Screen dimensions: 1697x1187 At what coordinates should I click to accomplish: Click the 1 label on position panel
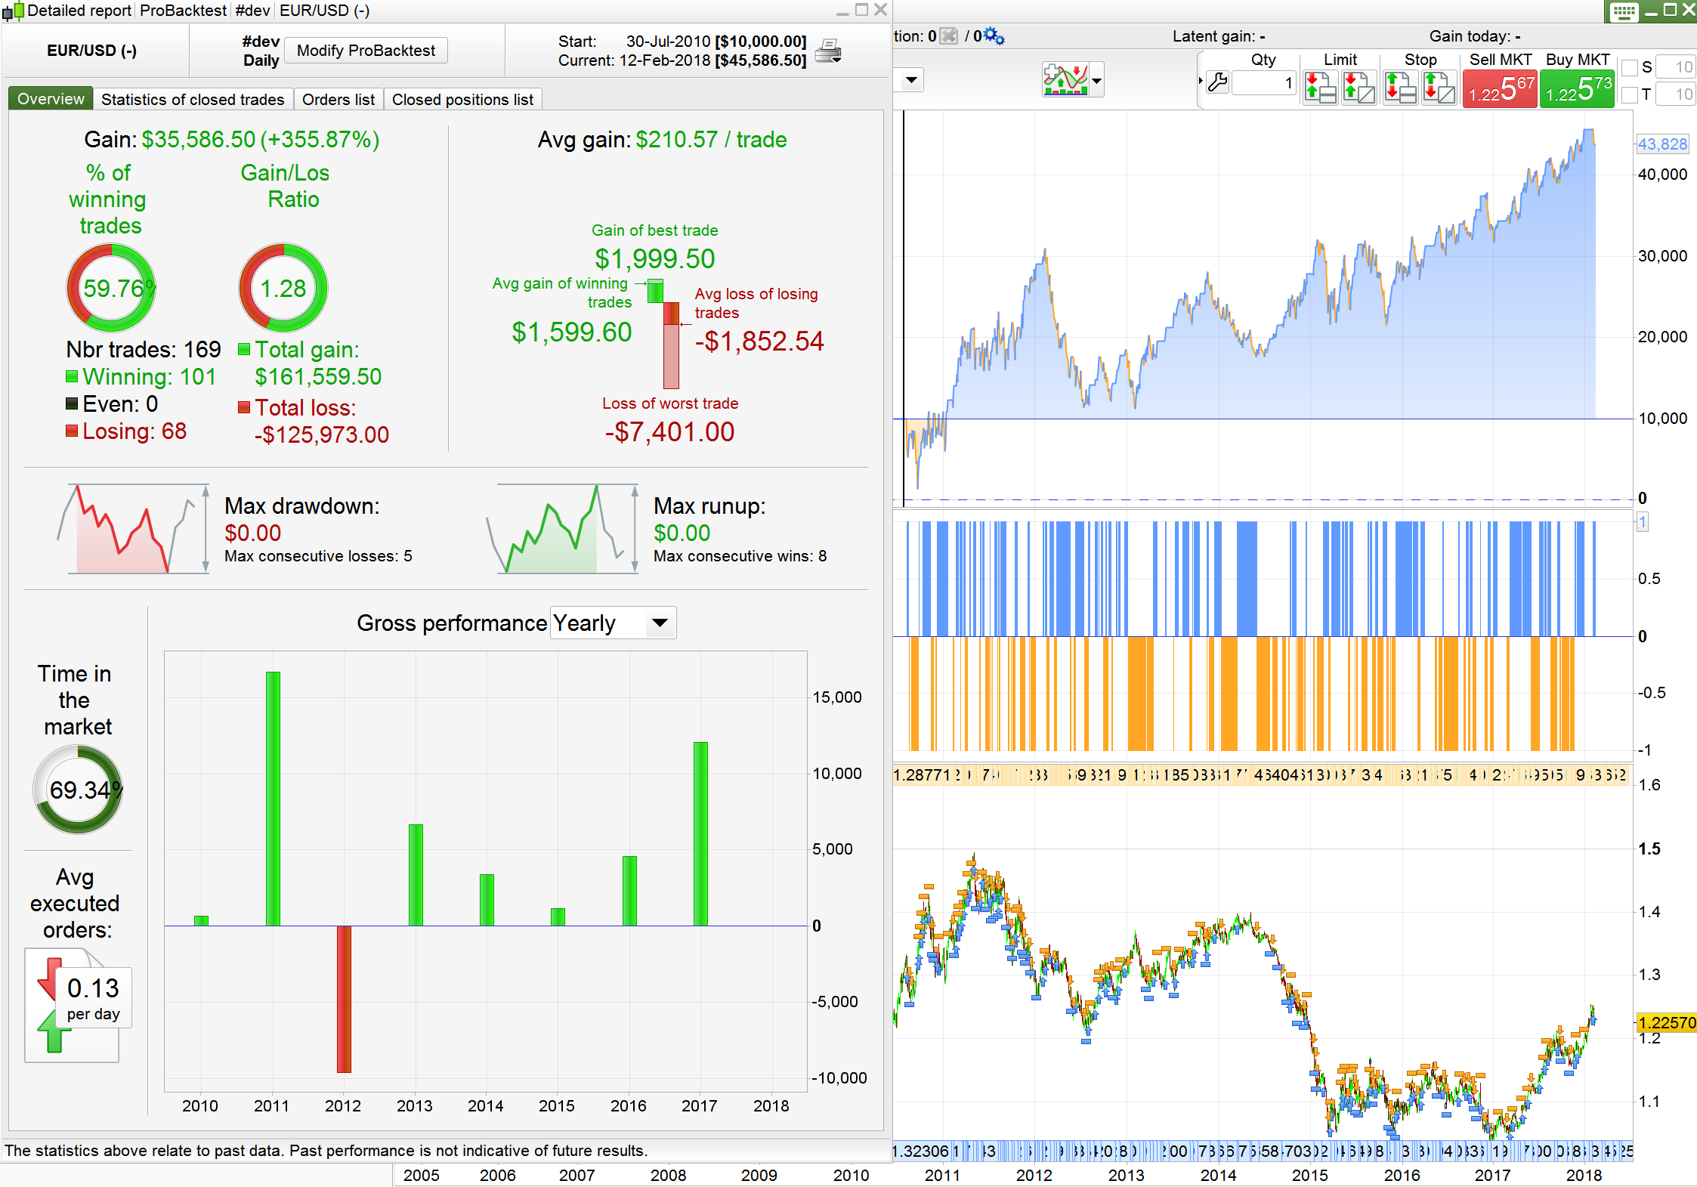point(1642,522)
